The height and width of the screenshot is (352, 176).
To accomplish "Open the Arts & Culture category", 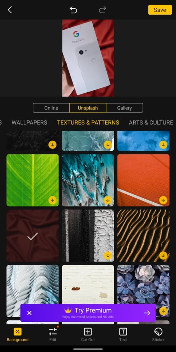I will coord(151,122).
